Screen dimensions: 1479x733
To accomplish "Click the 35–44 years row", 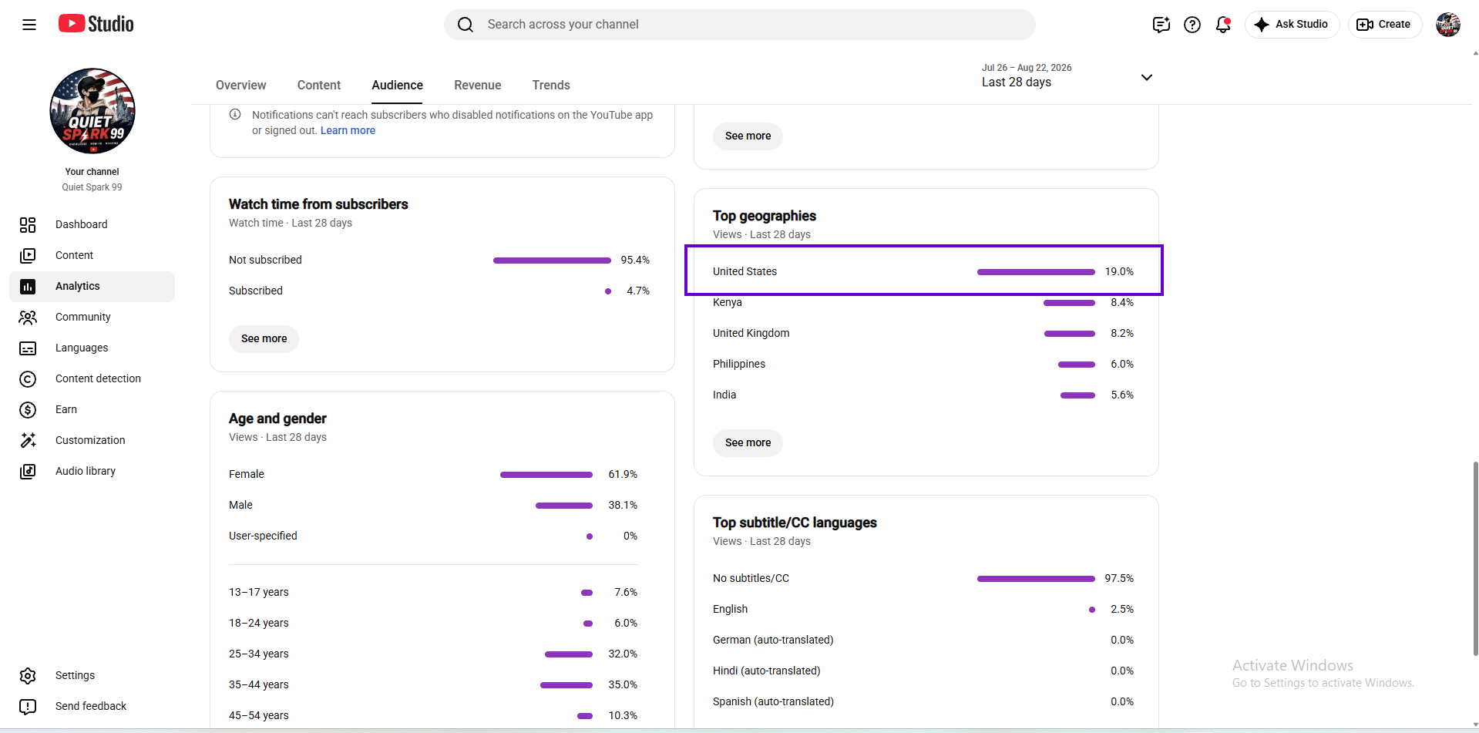I will [x=433, y=684].
